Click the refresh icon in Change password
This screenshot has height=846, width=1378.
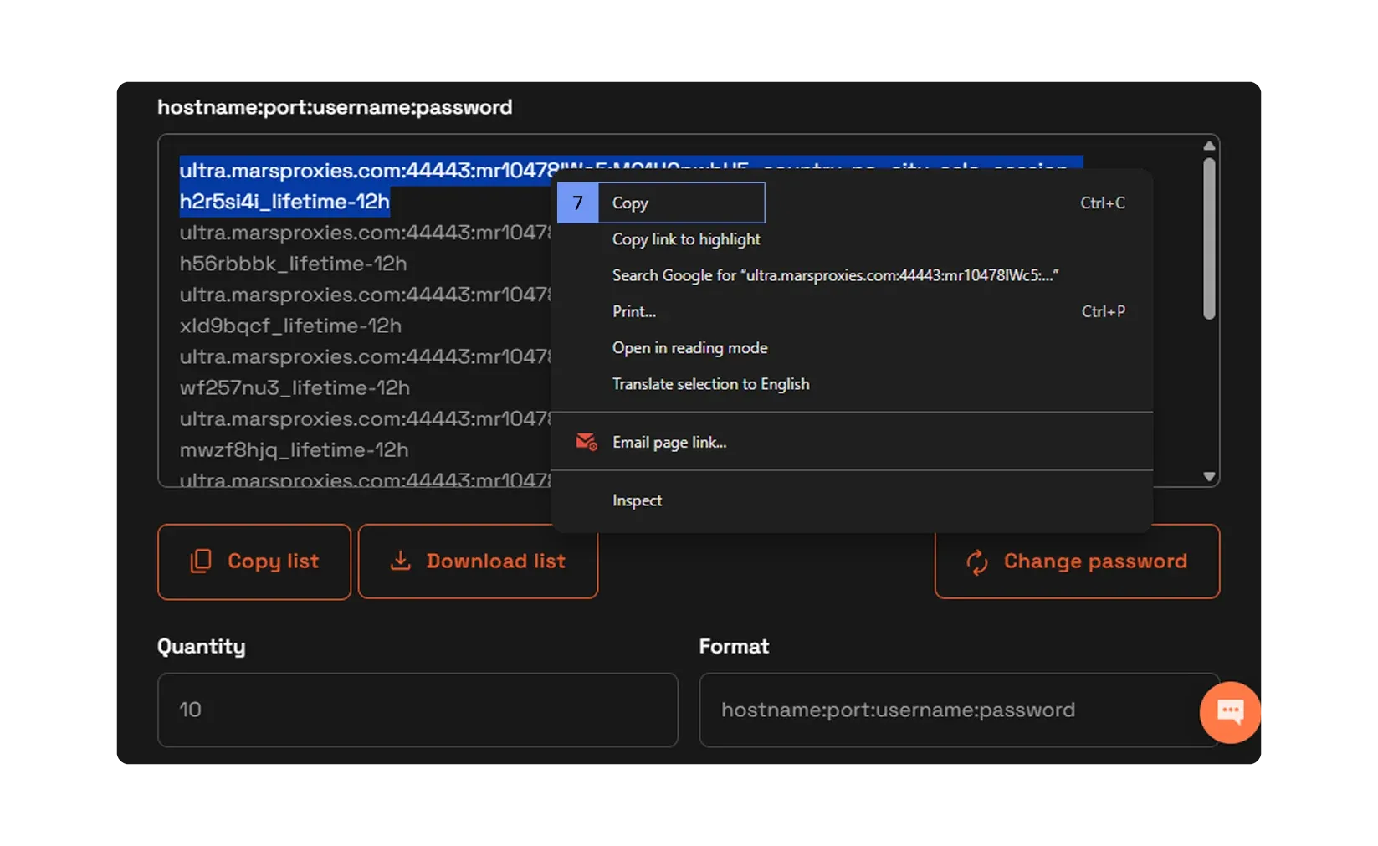pos(977,561)
